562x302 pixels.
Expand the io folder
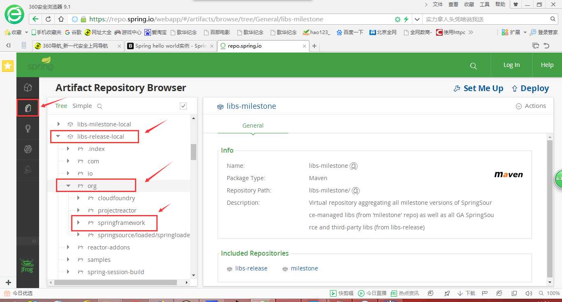click(68, 173)
